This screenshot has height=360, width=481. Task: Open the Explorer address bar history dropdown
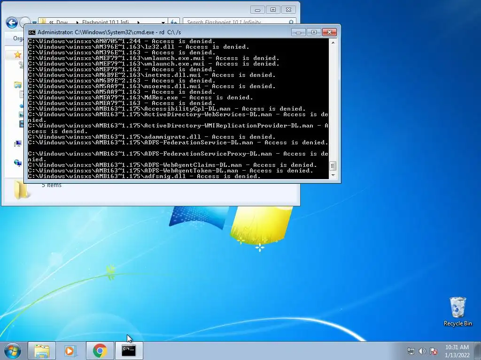[163, 22]
